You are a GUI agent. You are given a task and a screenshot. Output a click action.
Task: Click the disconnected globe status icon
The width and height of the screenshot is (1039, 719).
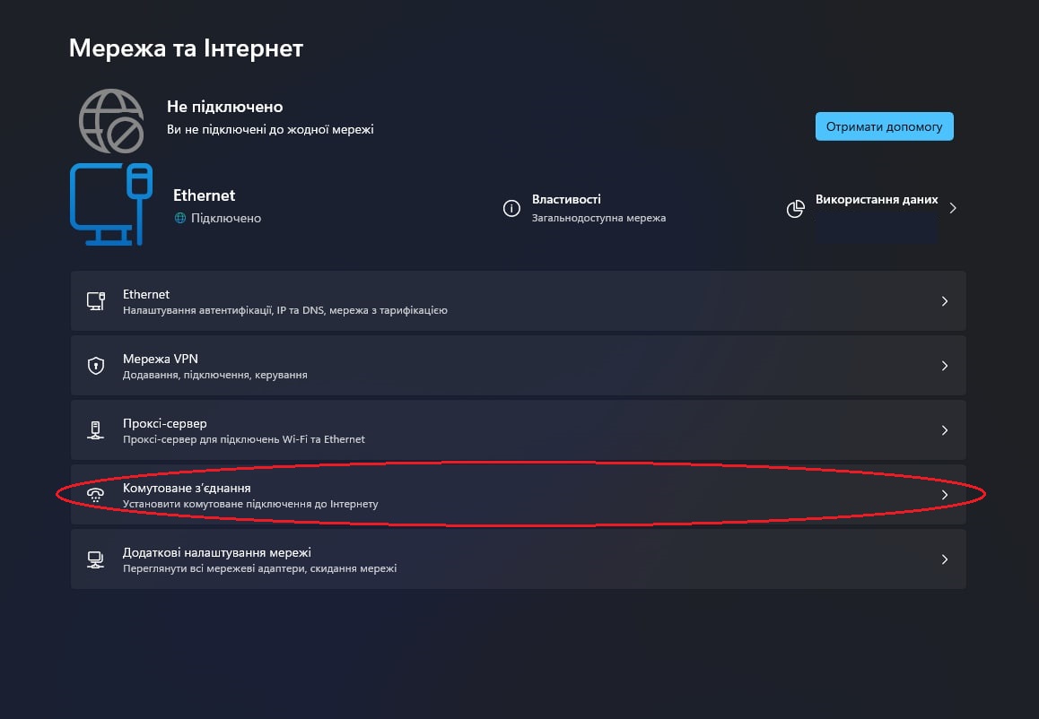tap(111, 121)
